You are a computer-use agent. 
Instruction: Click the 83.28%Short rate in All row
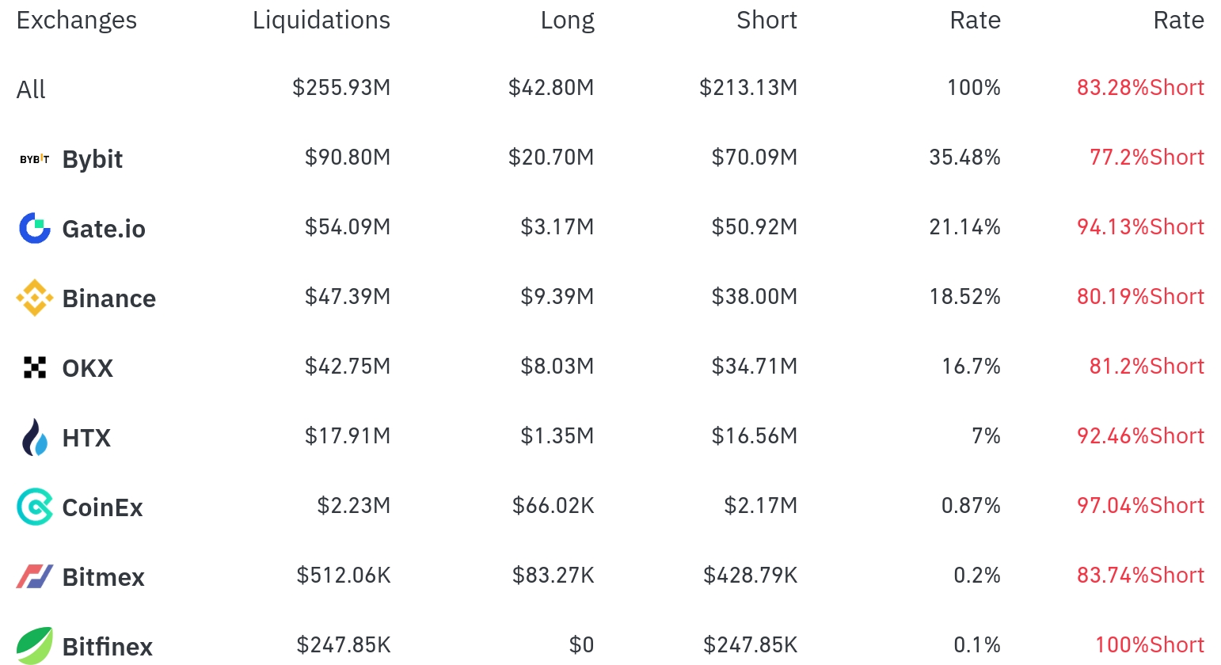pos(1140,88)
